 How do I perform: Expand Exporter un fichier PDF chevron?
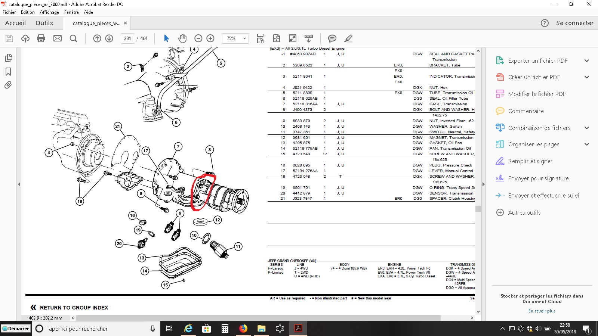(587, 60)
